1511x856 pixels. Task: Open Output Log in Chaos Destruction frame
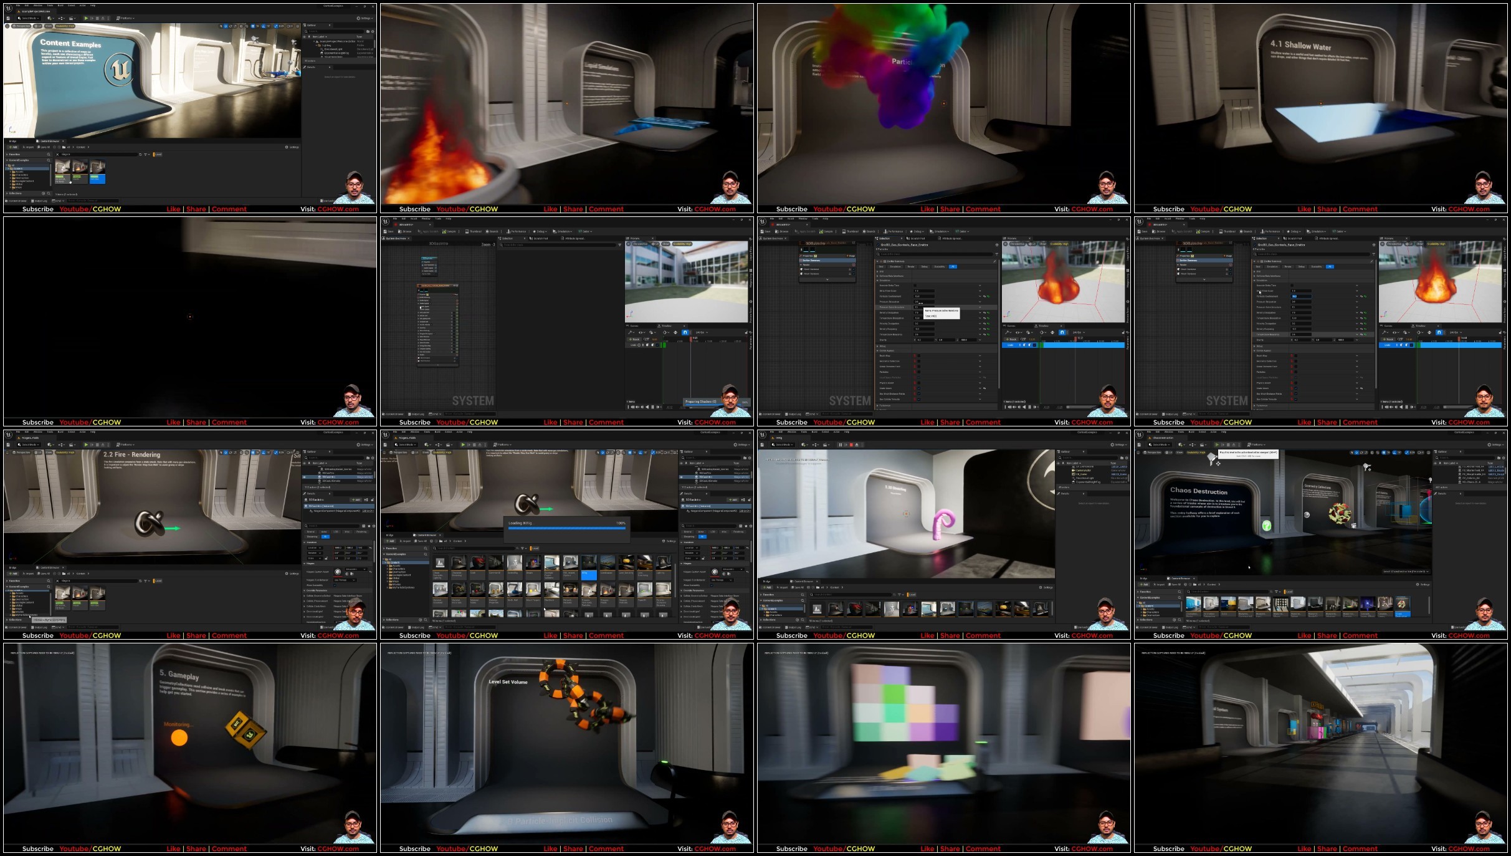coord(1170,627)
